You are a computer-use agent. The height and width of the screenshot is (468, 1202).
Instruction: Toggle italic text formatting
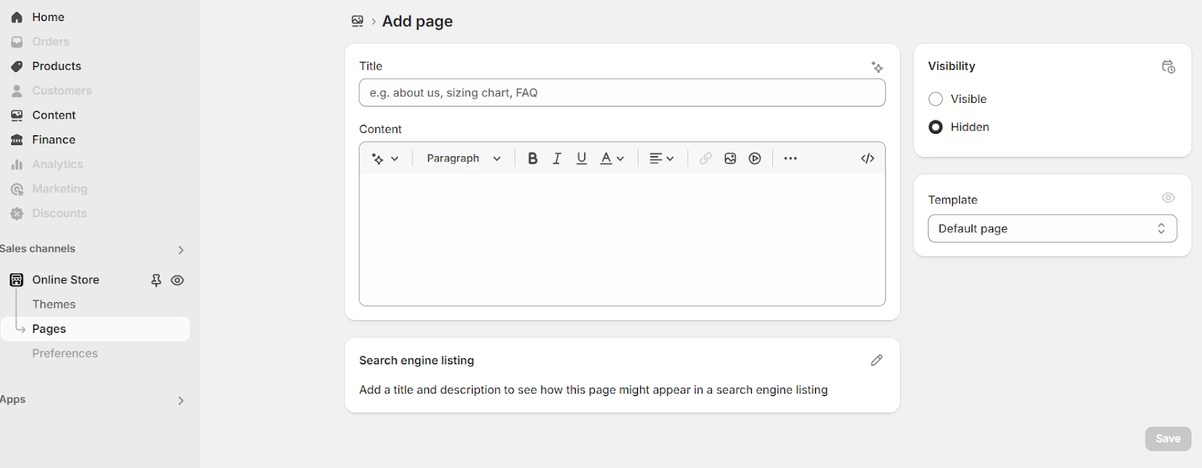pos(557,159)
